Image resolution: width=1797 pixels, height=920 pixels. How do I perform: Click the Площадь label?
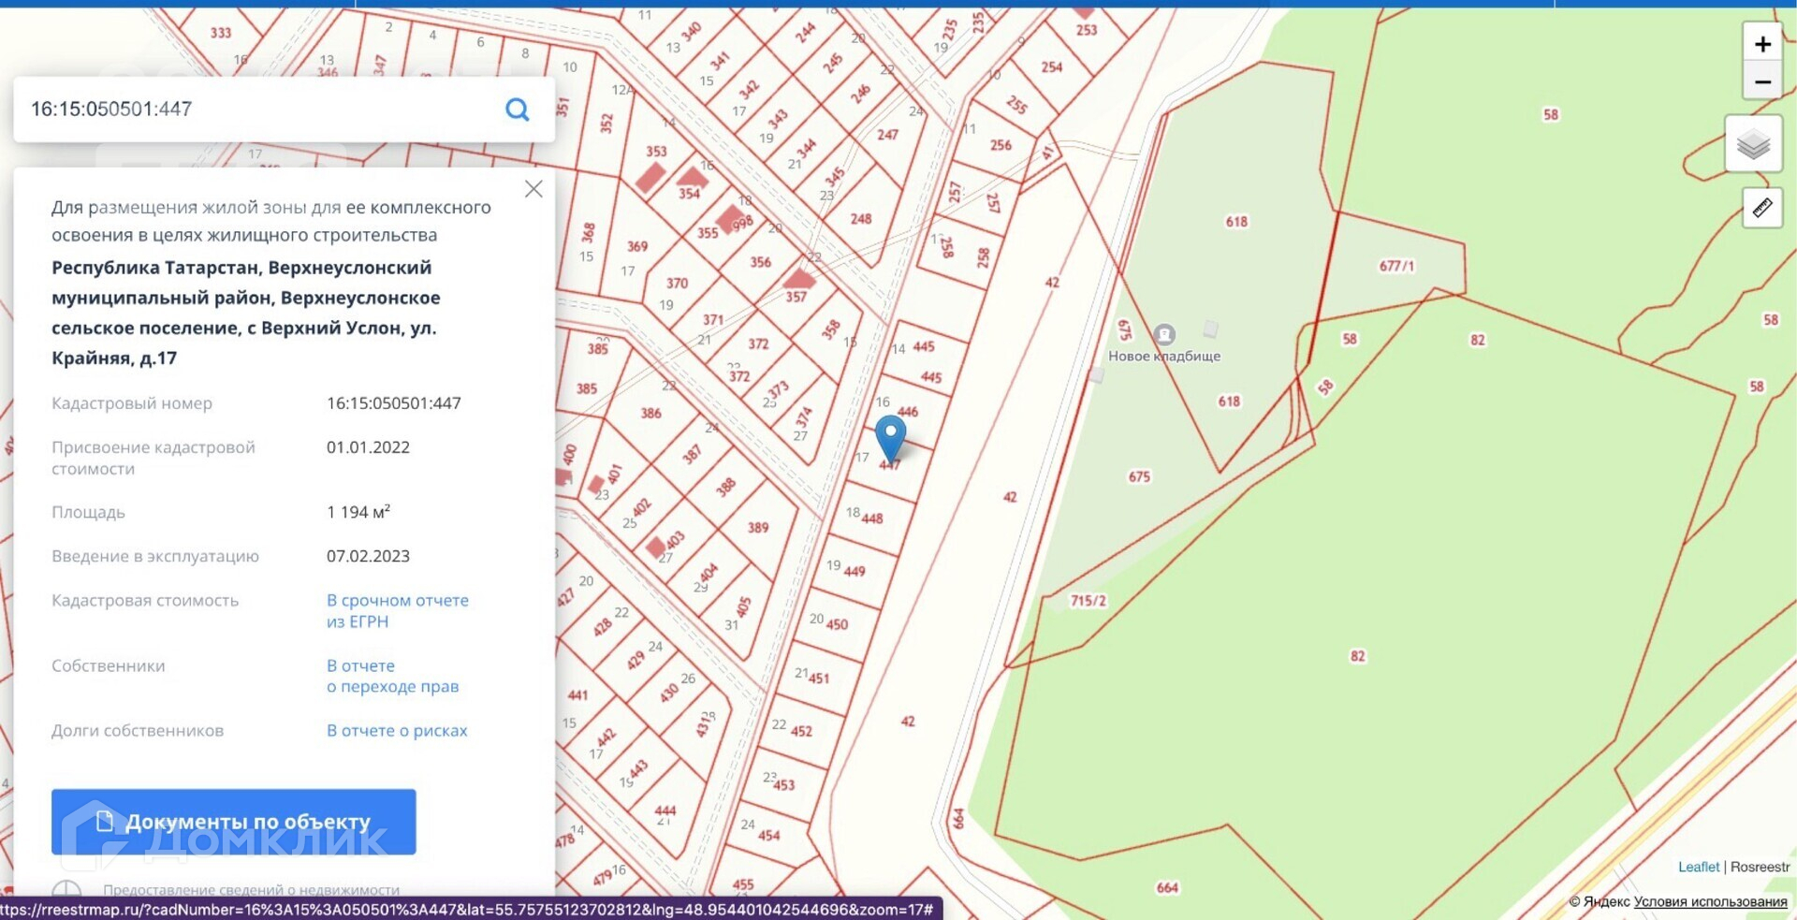(88, 513)
